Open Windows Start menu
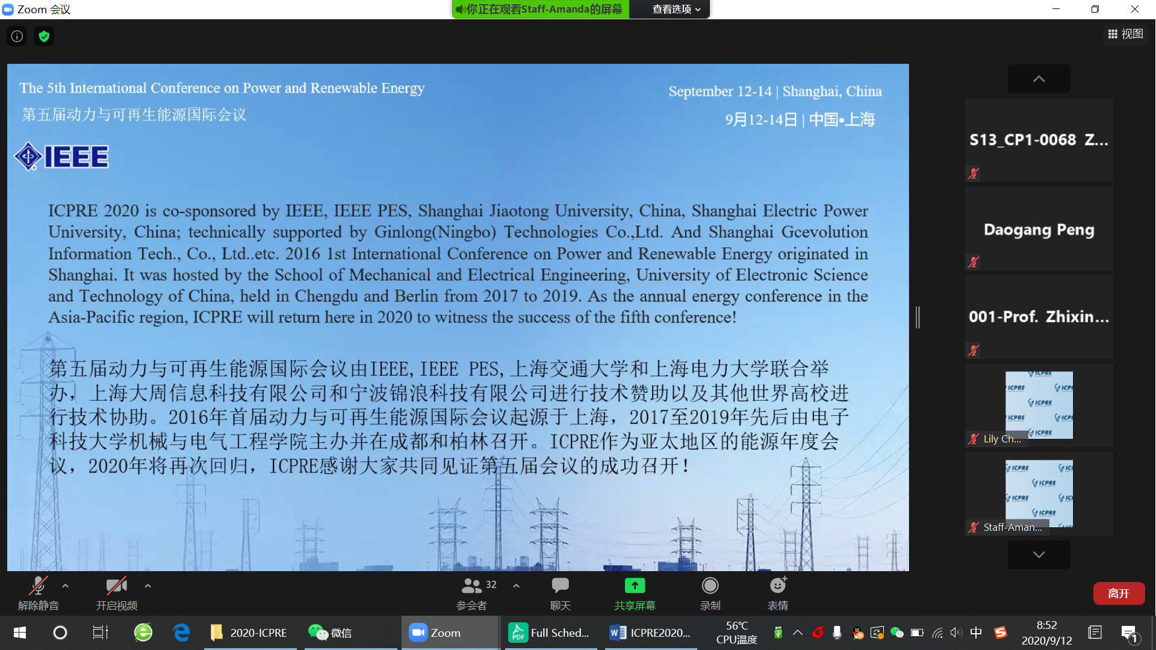 pos(19,633)
